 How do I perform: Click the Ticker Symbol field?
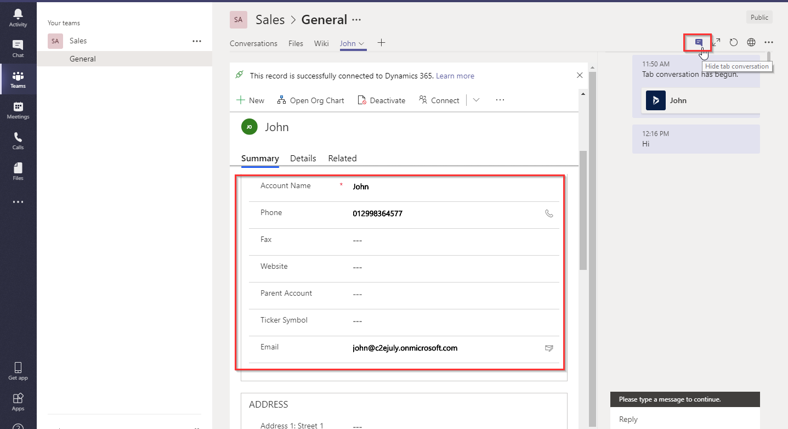click(357, 321)
